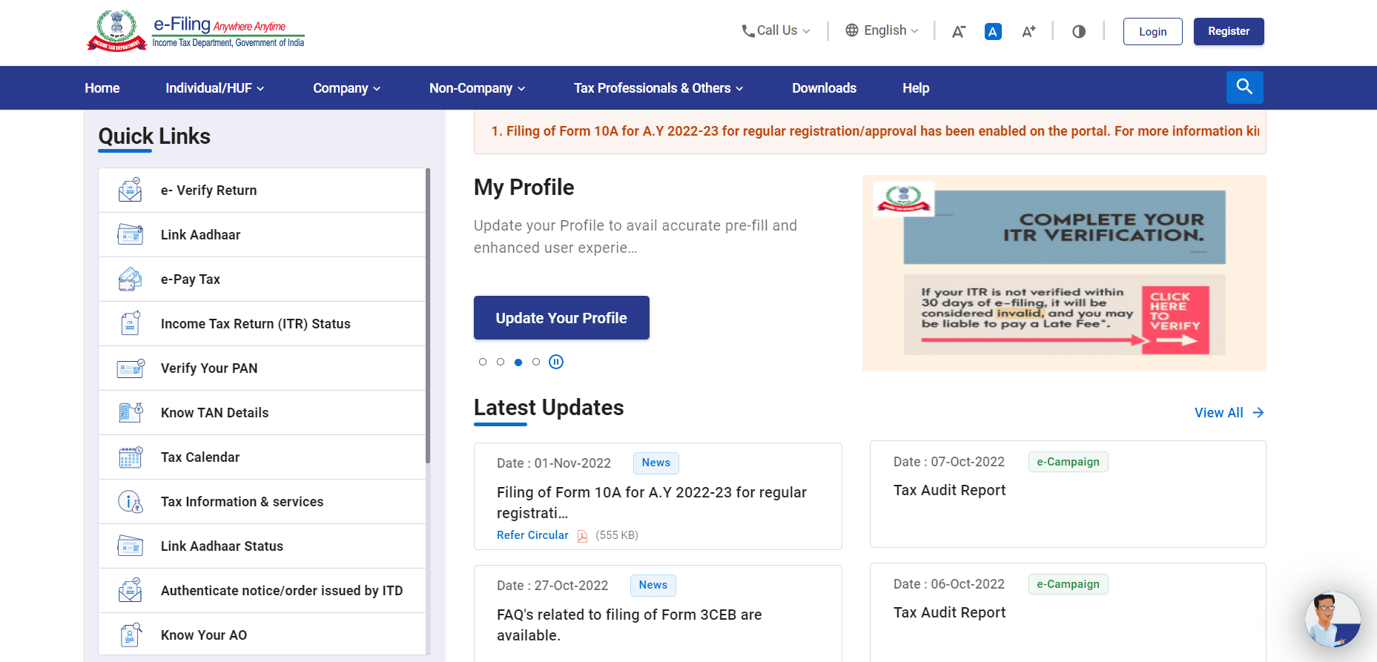Click the Call Us phone icon
1377x662 pixels.
[x=748, y=31]
